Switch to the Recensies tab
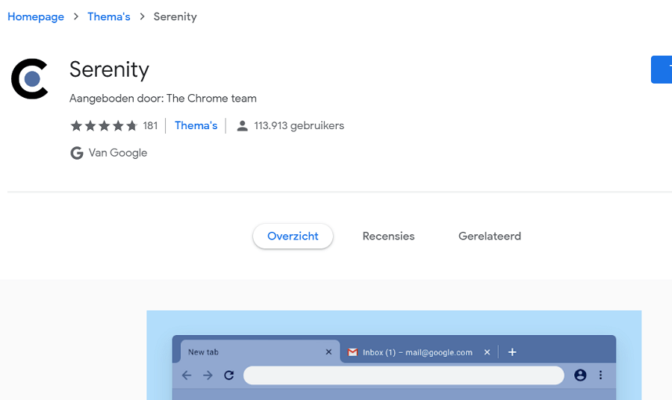 (x=388, y=236)
